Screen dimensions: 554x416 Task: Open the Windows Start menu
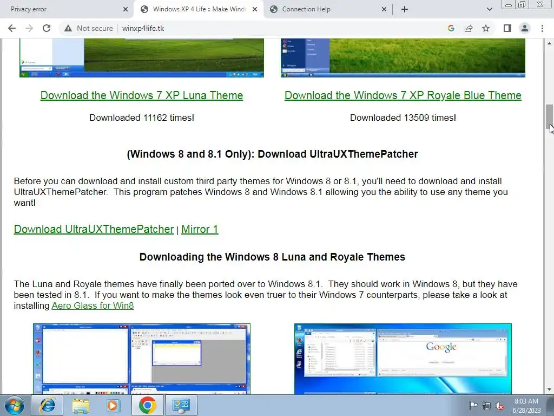tap(15, 405)
